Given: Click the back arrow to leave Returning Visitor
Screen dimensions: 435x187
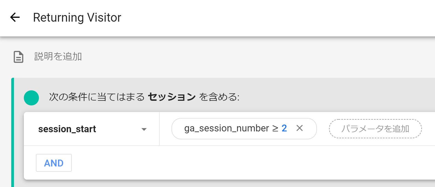Looking at the screenshot, I should 15,18.
